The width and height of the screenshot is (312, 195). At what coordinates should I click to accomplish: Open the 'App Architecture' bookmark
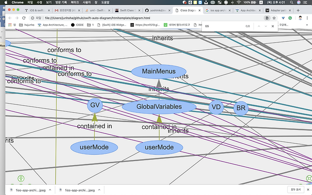click(x=53, y=25)
